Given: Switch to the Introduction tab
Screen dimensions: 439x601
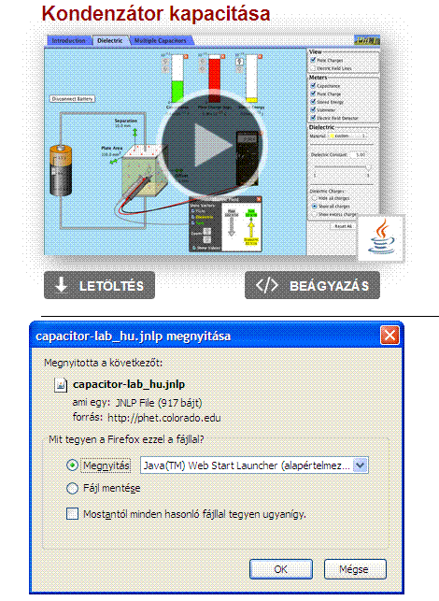Looking at the screenshot, I should pos(69,40).
